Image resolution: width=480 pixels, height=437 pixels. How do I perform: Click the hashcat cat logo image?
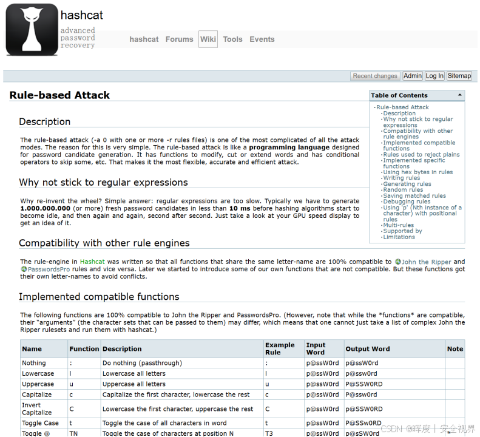32,30
